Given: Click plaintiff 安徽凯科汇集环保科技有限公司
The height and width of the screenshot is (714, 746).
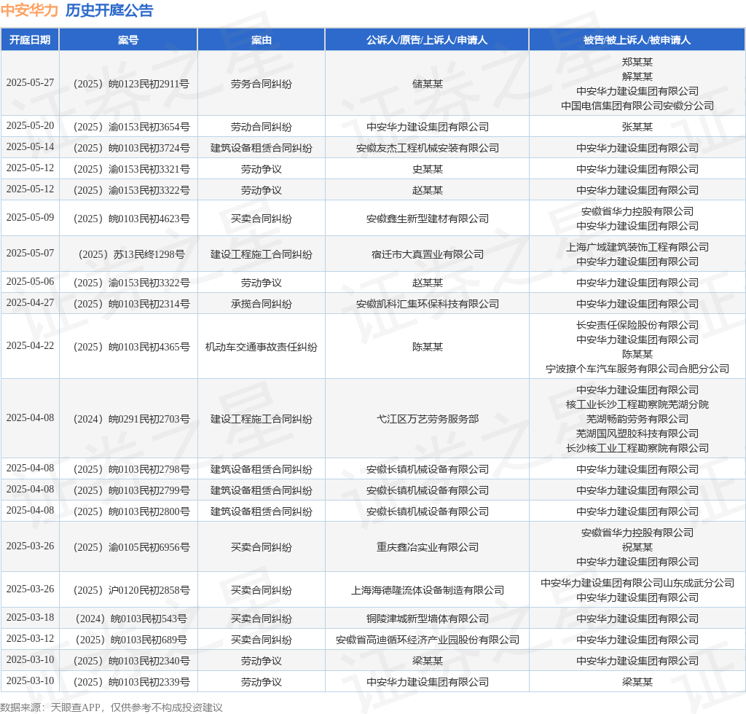Looking at the screenshot, I should (x=427, y=304).
